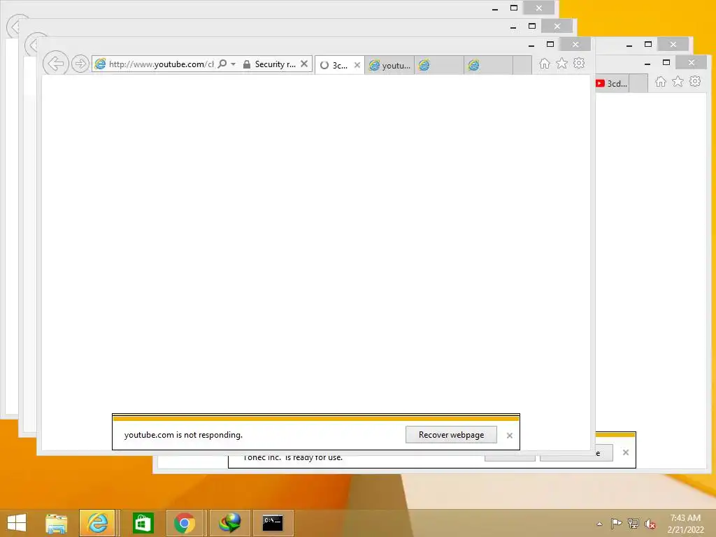Viewport: 716px width, 537px height.
Task: Maximize the front IE window
Action: coord(550,44)
